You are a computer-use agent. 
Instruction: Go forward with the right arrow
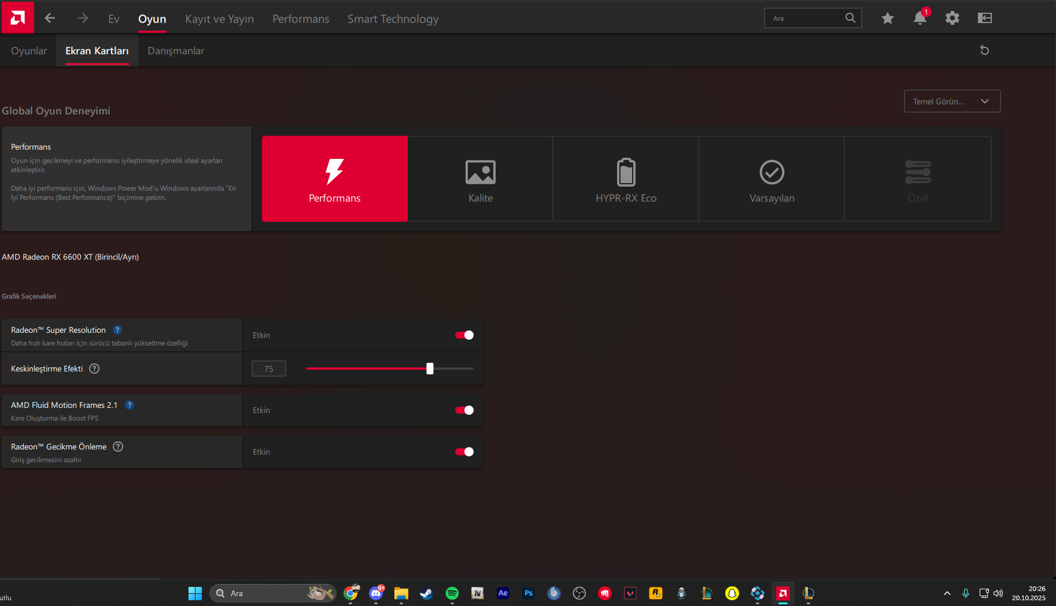[83, 18]
